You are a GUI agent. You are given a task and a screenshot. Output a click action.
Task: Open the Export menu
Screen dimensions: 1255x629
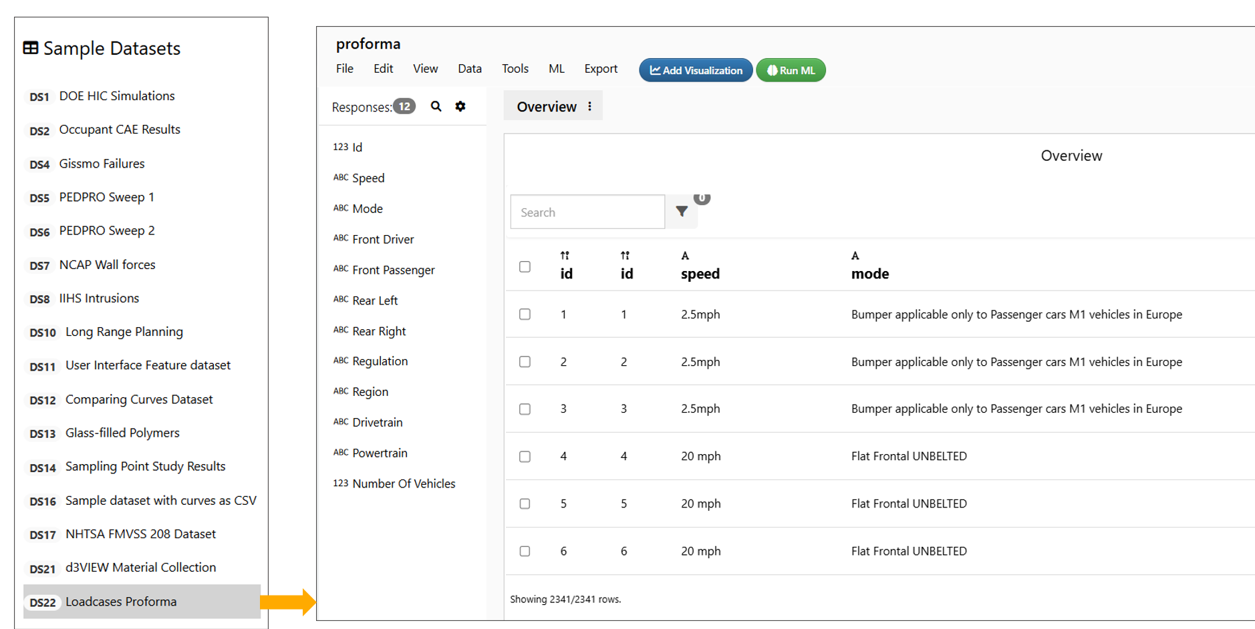pos(600,69)
